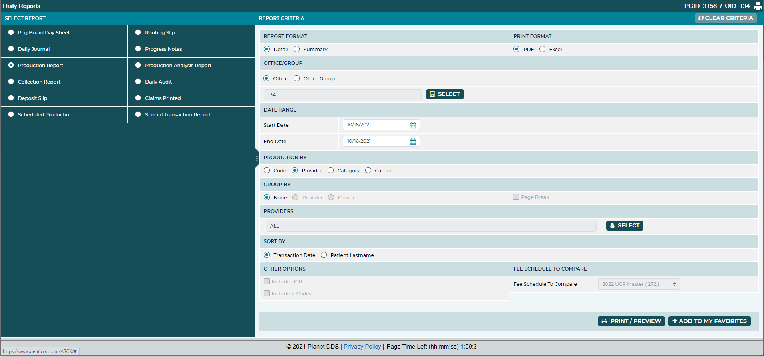This screenshot has height=357, width=764.
Task: Sort by Transaction Date
Action: pyautogui.click(x=267, y=255)
